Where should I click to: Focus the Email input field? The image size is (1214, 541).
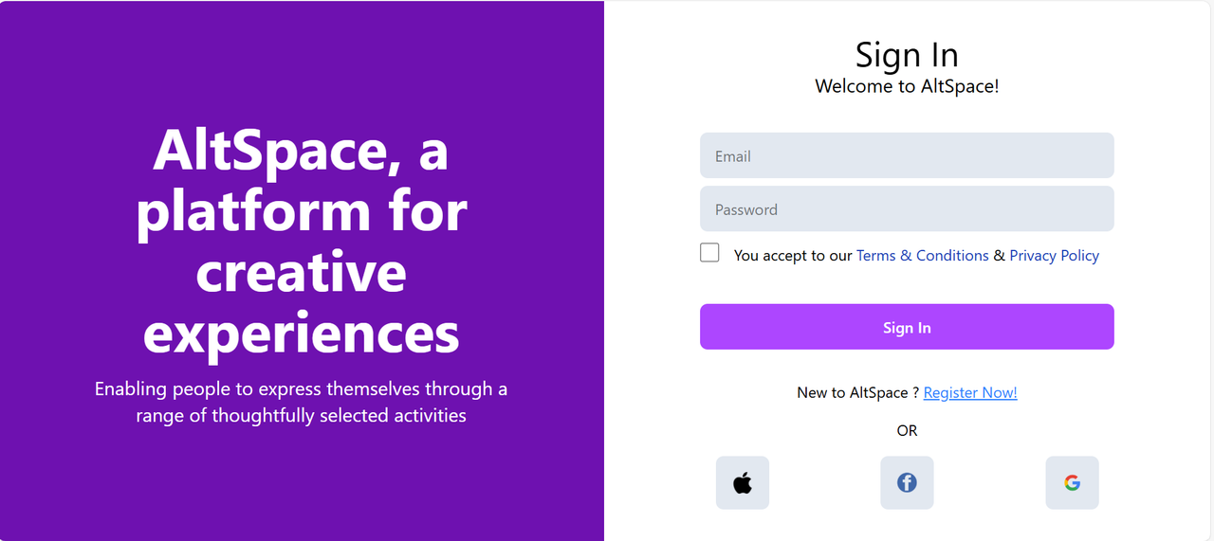907,155
